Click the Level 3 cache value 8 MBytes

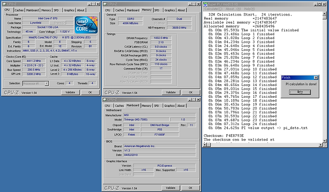click(x=72, y=74)
